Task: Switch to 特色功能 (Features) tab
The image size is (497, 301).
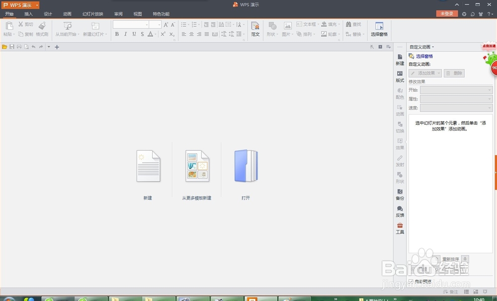Action: [x=161, y=14]
